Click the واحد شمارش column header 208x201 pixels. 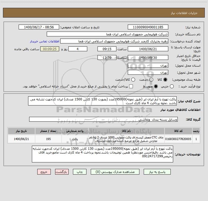75,131
